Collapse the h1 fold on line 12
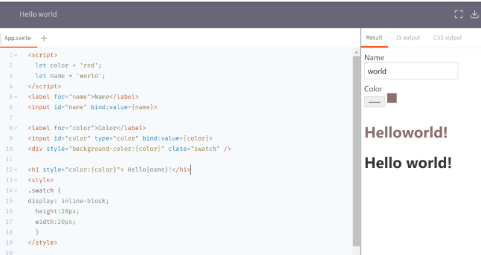The image size is (481, 255). [x=16, y=170]
